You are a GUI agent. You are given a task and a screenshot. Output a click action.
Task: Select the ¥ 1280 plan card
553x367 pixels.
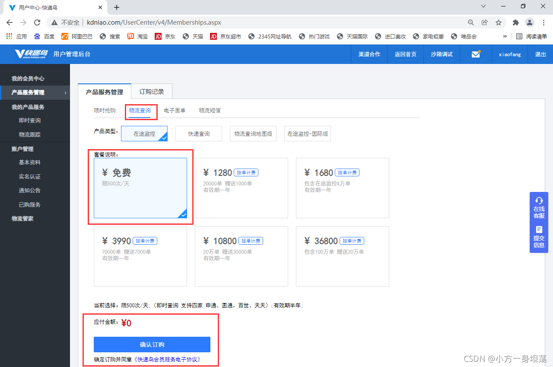[242, 188]
